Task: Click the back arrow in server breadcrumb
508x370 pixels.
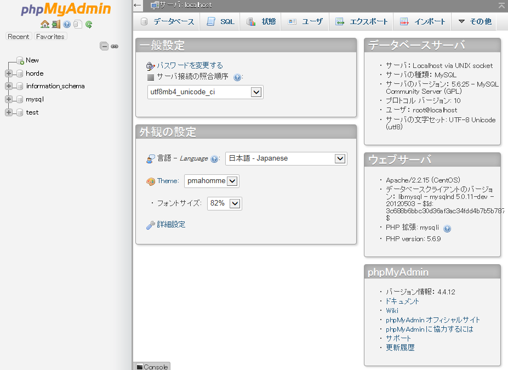Action: (138, 5)
